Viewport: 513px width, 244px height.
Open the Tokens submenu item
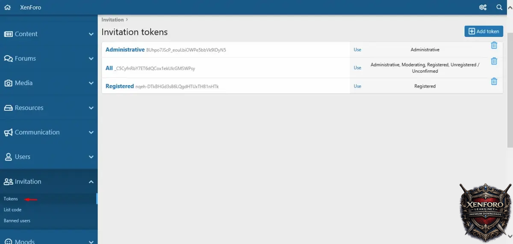click(x=11, y=199)
